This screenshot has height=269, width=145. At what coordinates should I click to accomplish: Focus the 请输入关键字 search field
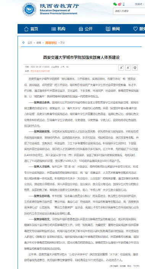click(129, 11)
